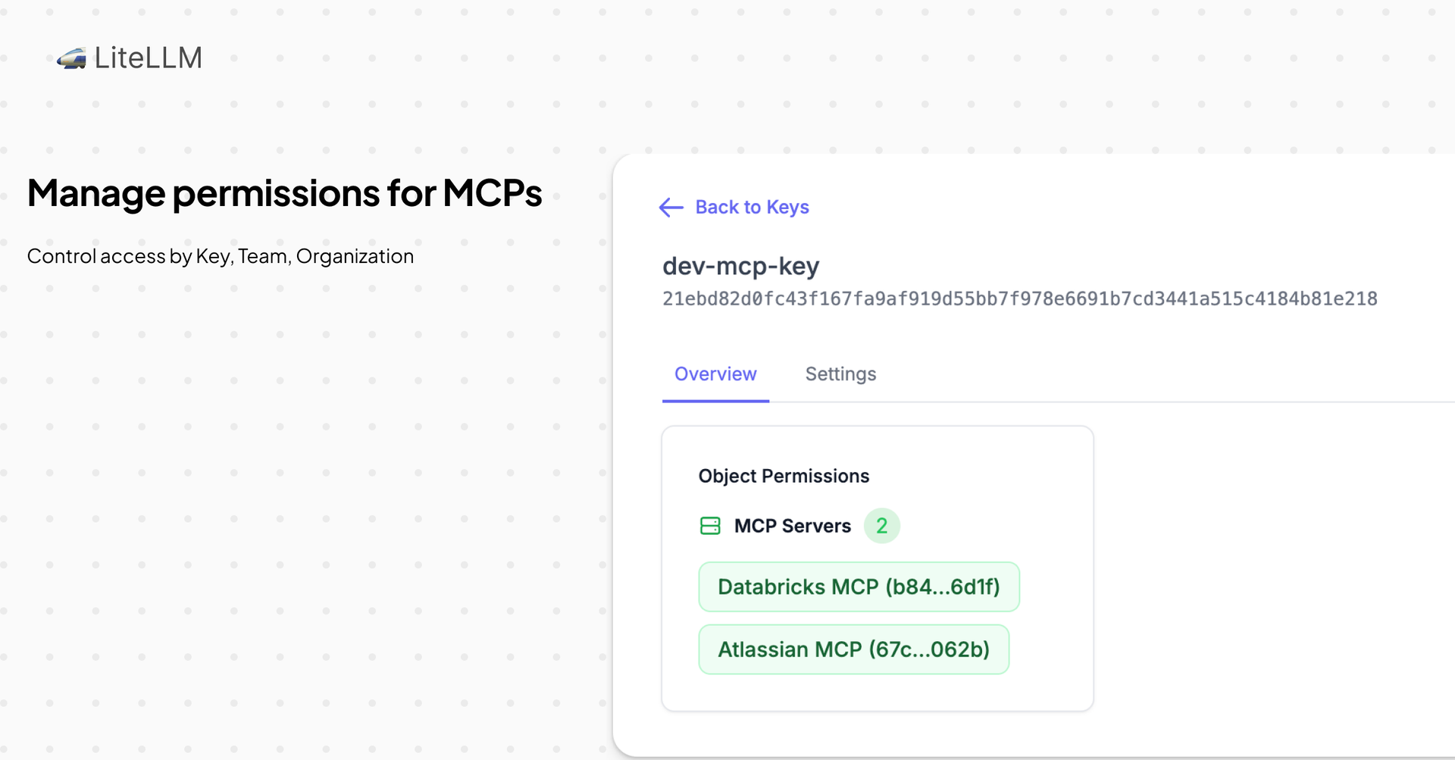The image size is (1455, 760).
Task: Click the LiteLLM train logo
Action: [x=72, y=57]
